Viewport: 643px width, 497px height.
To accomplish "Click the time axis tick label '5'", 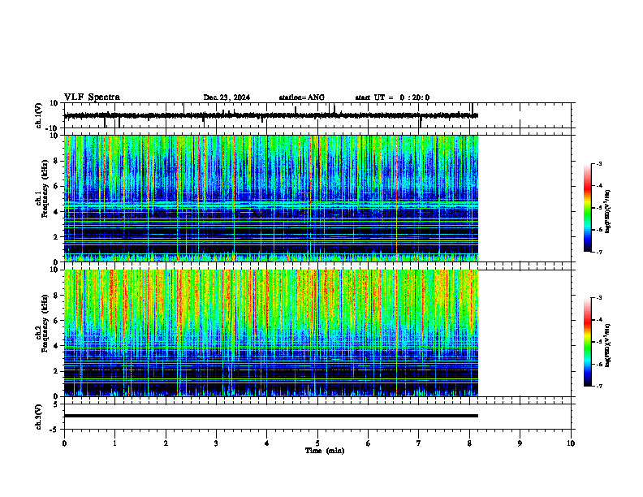I will 317,443.
